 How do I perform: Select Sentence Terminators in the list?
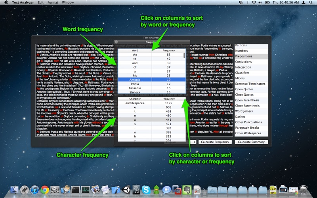coord(251,84)
